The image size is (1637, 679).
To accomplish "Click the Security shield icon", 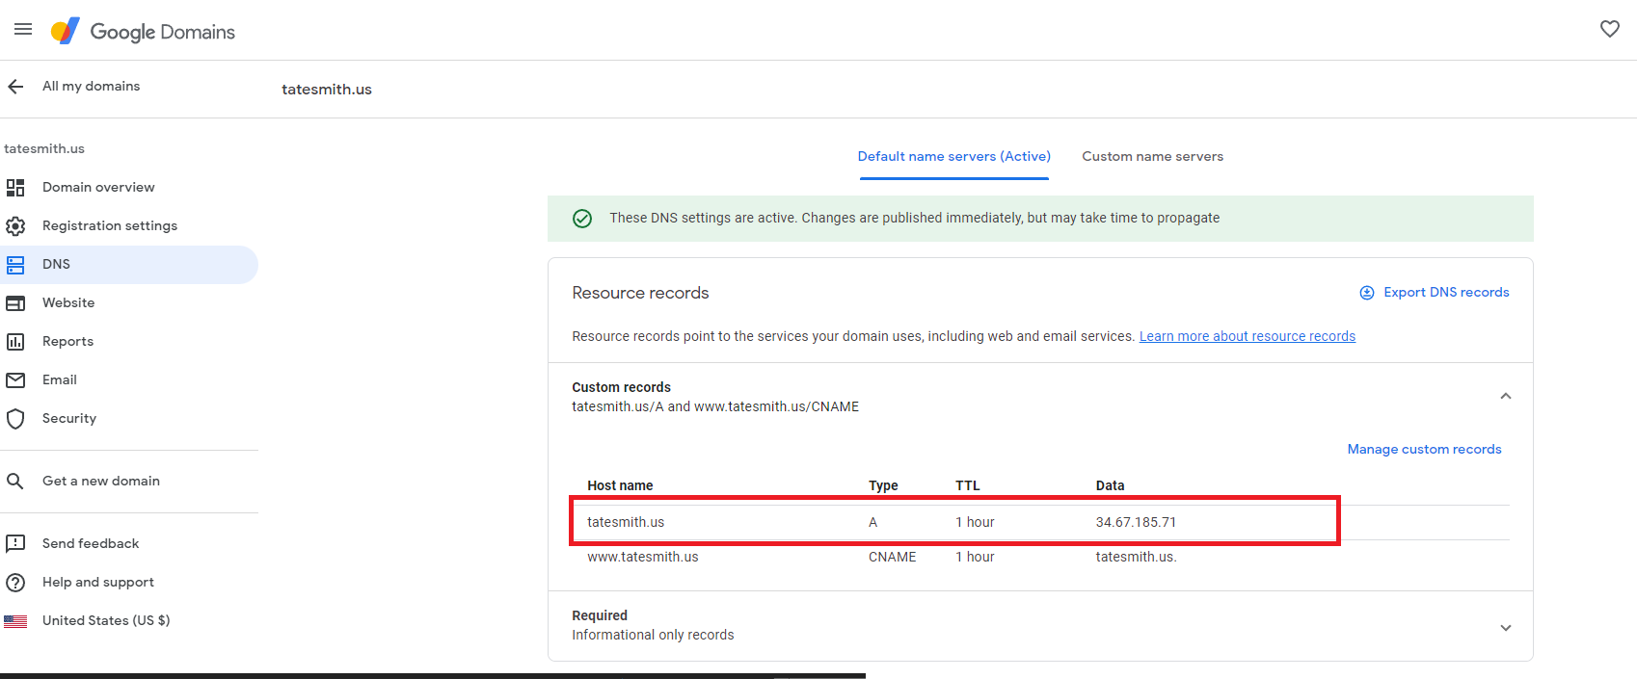I will click(x=15, y=419).
